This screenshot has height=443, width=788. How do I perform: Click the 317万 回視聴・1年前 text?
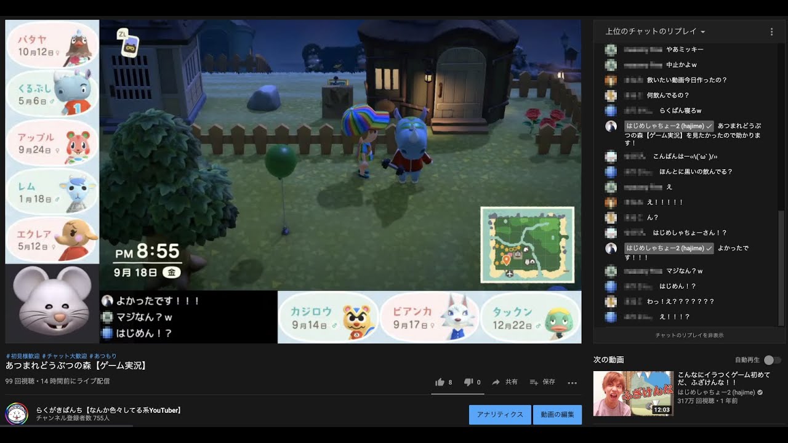point(707,401)
